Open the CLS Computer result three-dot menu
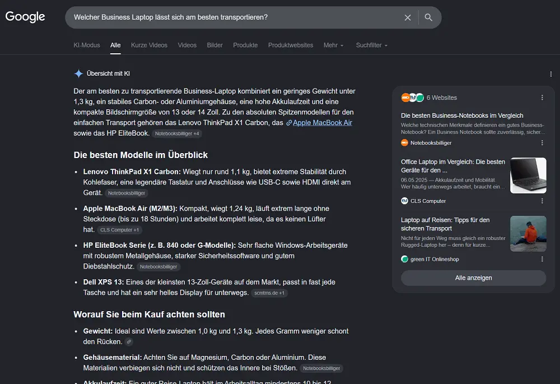Image resolution: width=560 pixels, height=384 pixels. 542,201
